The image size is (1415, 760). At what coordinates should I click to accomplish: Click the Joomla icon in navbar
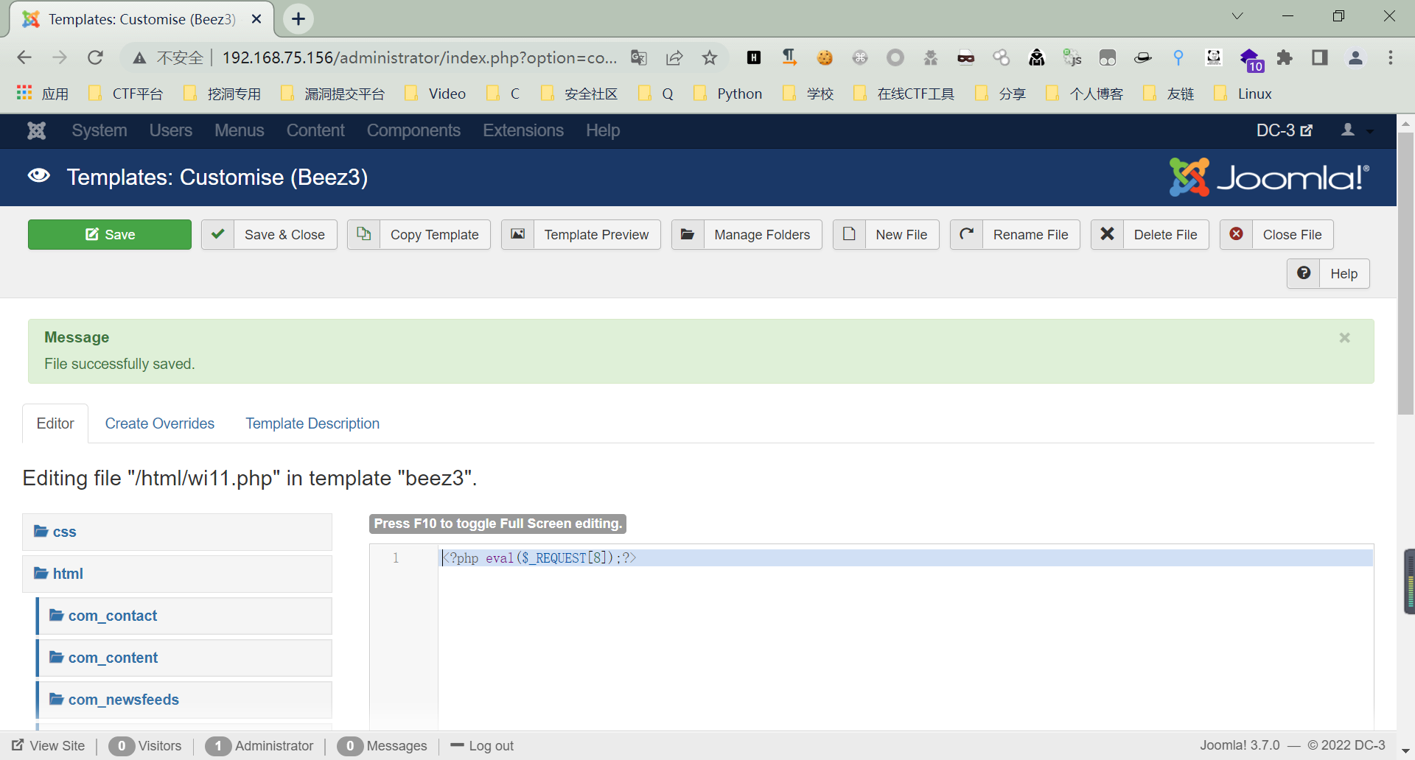[x=37, y=130]
